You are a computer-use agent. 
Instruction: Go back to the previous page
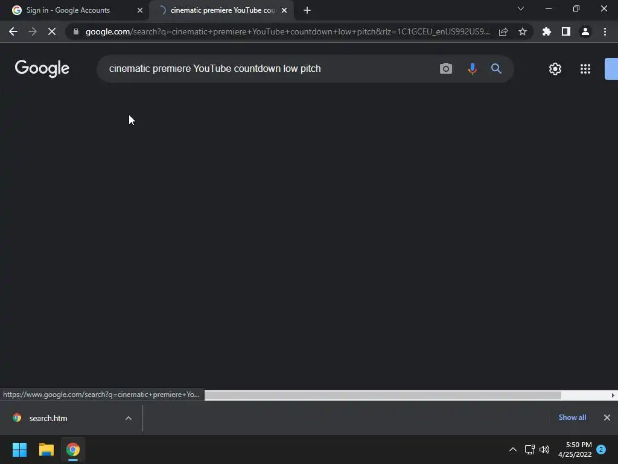tap(13, 31)
